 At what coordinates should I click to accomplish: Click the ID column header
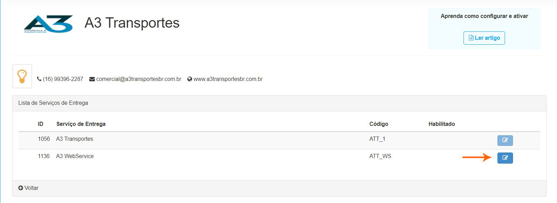tap(41, 124)
